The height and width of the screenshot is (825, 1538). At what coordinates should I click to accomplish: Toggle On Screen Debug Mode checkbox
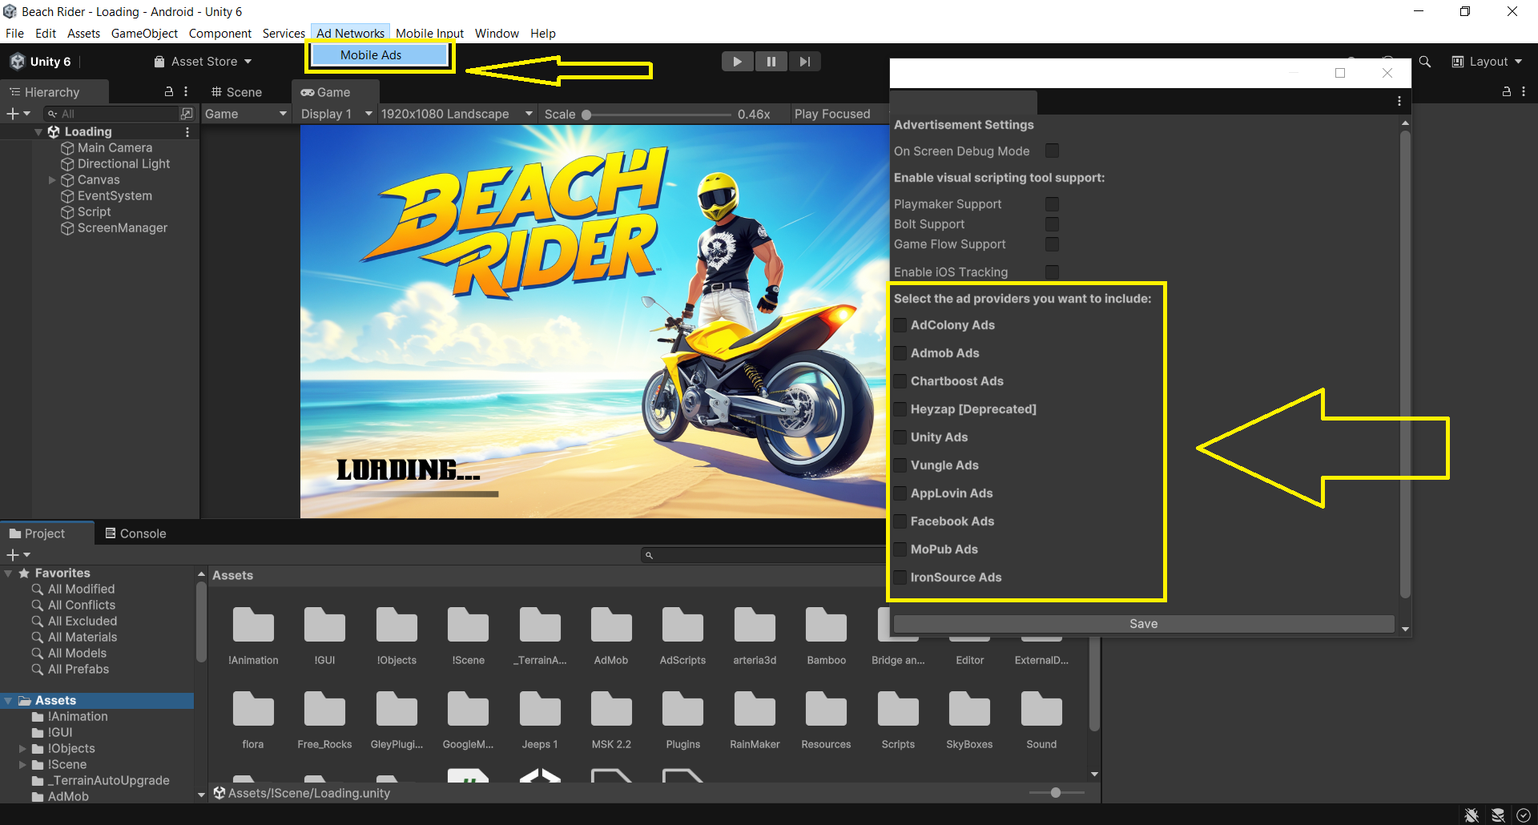pos(1052,151)
